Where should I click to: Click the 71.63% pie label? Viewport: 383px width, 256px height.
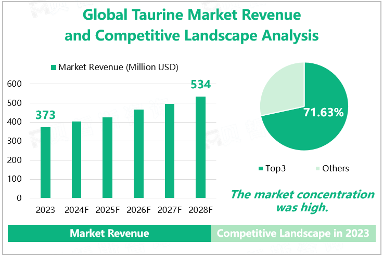323,112
